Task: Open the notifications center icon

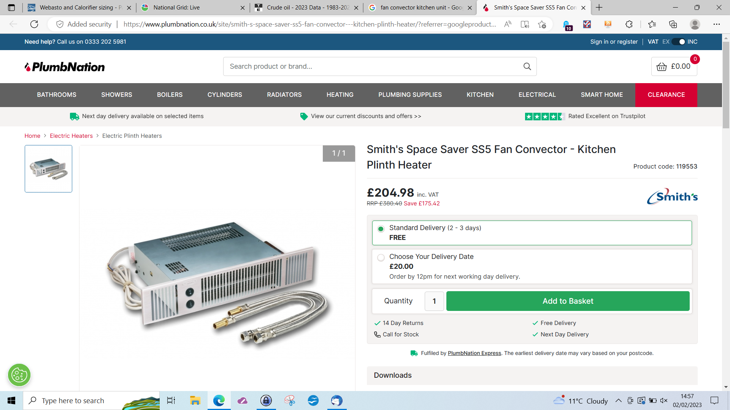Action: [x=714, y=401]
